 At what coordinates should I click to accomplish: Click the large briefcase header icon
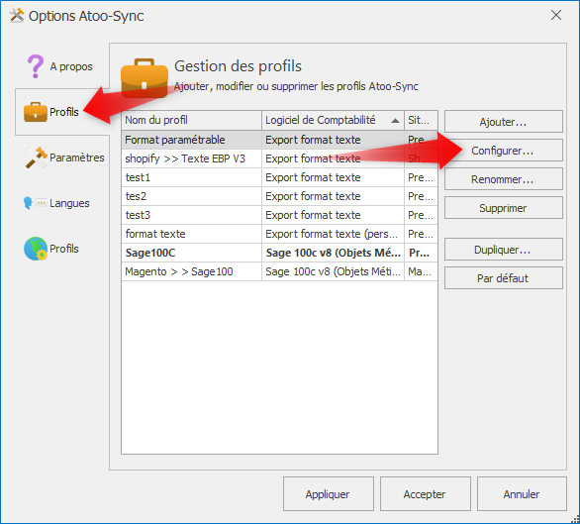pos(145,78)
